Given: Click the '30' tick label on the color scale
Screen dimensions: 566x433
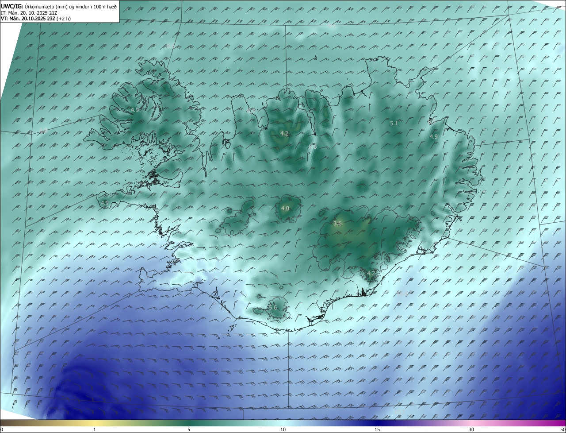Looking at the screenshot, I should pos(471,429).
